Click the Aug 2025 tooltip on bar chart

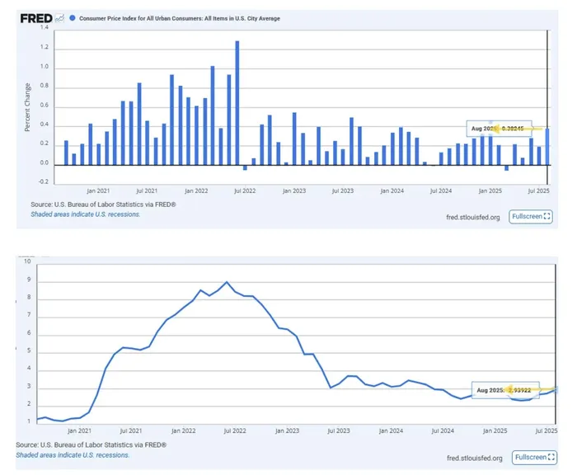[503, 129]
